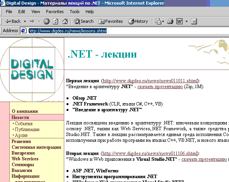This screenshot has height=182, width=229.
Task: Click the 'ASP .NET, WinForms' bullet item
Action: (x=96, y=171)
